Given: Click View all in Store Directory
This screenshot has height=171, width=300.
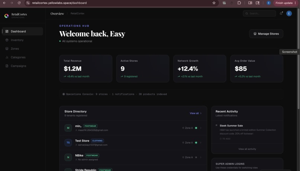Looking at the screenshot, I should coord(195,113).
